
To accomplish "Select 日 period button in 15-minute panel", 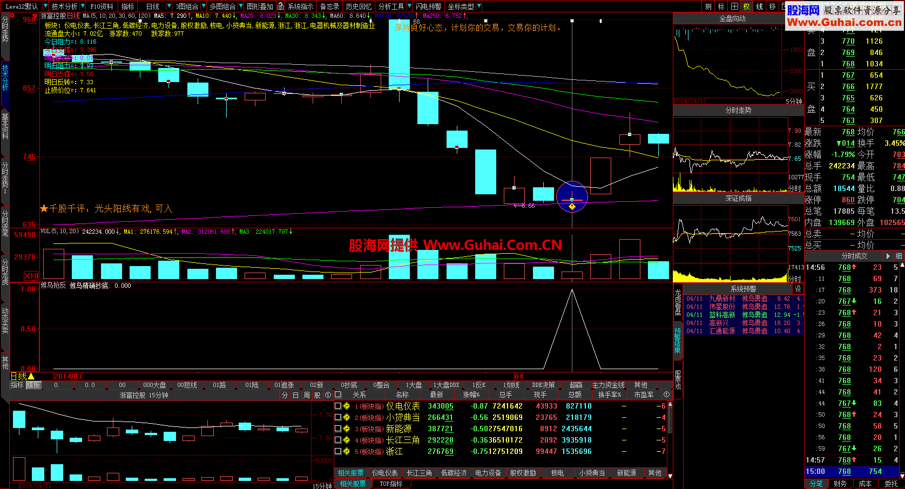I will (295, 395).
